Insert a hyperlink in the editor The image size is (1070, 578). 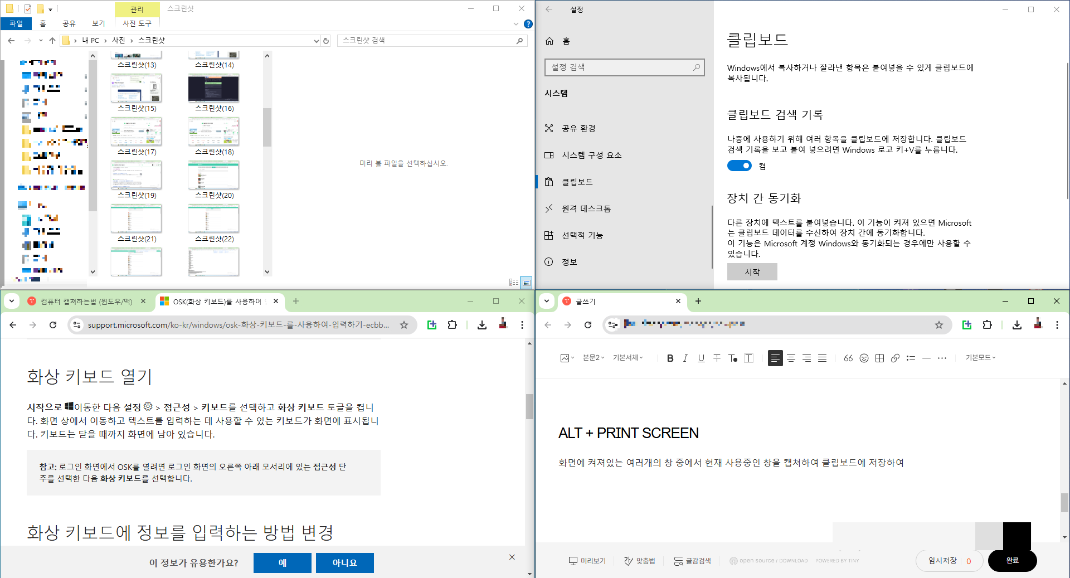tap(895, 358)
